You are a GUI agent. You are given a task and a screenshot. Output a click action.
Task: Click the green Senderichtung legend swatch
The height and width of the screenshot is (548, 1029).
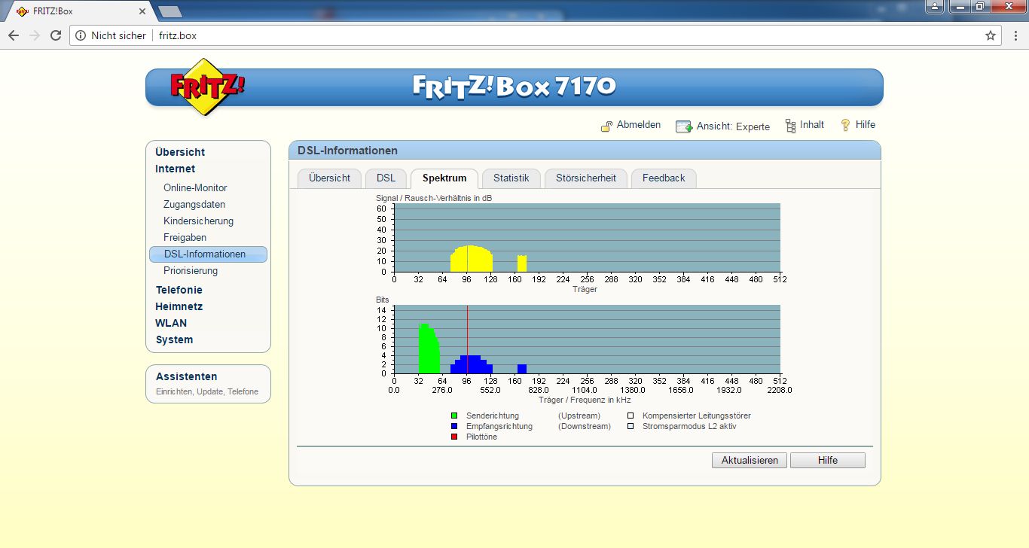point(454,416)
